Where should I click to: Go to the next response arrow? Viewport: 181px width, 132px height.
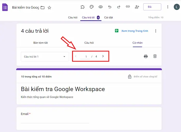103,56
